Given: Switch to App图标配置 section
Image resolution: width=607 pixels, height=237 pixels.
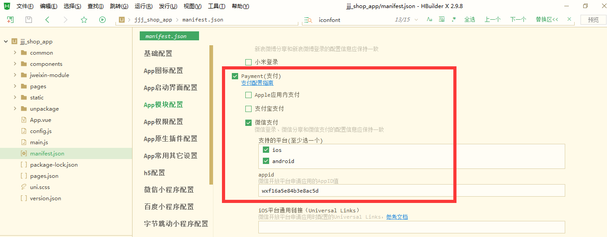Looking at the screenshot, I should 163,70.
